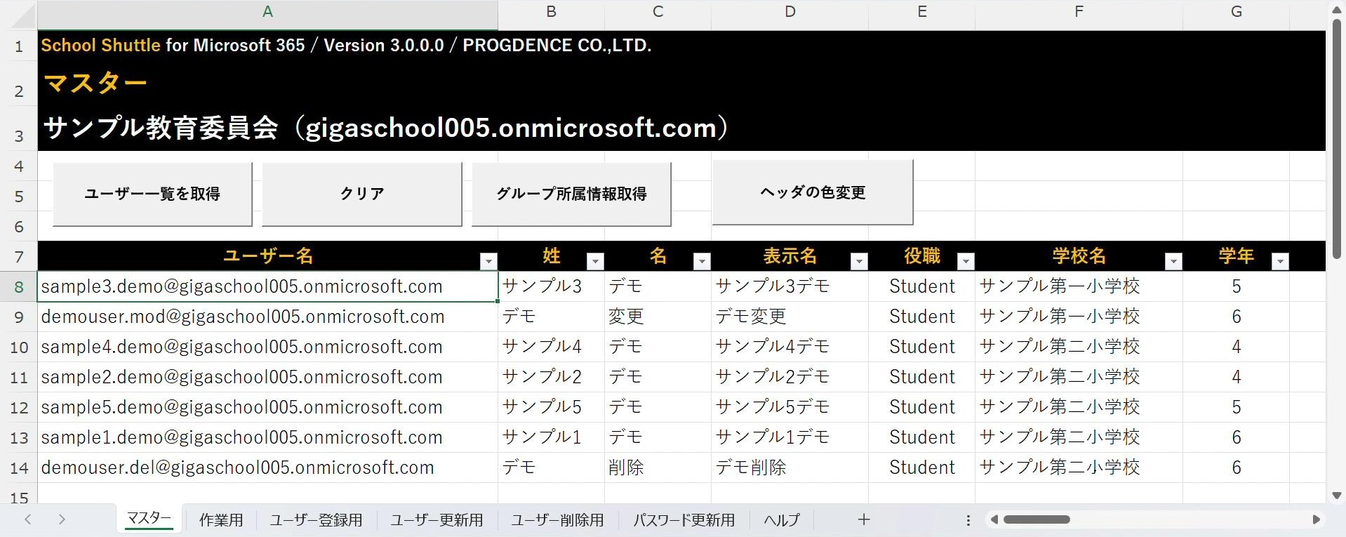The height and width of the screenshot is (537, 1346).
Task: Select the マスター sheet tab
Action: (149, 519)
